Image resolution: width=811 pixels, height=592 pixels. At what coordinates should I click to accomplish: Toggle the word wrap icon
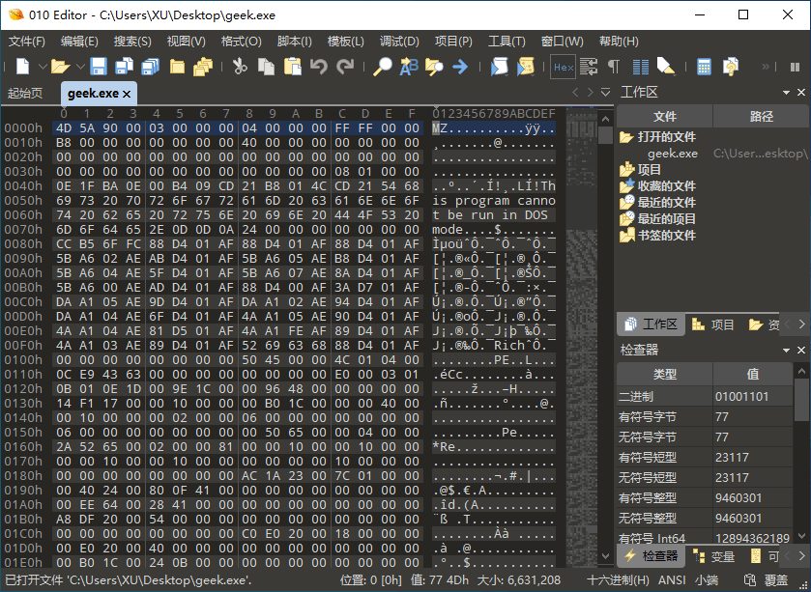tap(589, 67)
